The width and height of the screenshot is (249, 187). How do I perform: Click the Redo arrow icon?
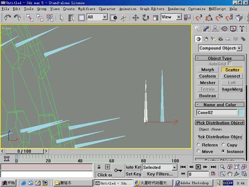click(17, 18)
